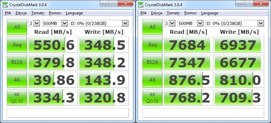Image resolution: width=271 pixels, height=123 pixels.
Task: Run All tests in left window
Action: [17, 27]
